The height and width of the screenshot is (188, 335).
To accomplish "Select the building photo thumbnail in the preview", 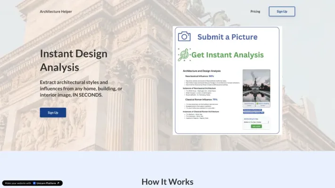I will (x=256, y=85).
